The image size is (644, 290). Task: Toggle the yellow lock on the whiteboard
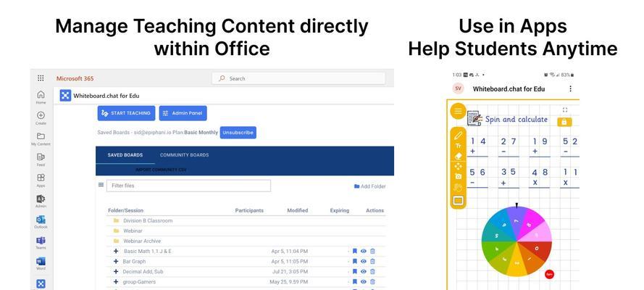click(x=564, y=122)
